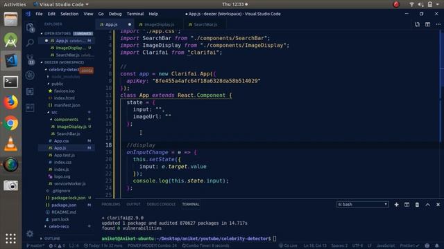Click the errors and warnings count in status bar
The height and width of the screenshot is (249, 444).
click(x=57, y=246)
